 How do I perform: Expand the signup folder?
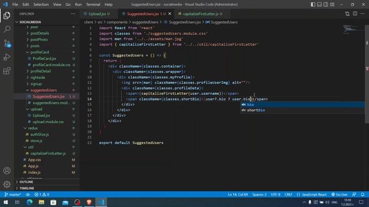pyautogui.click(x=36, y=84)
